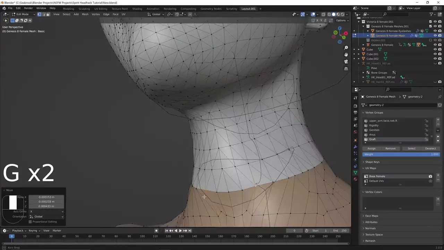The width and height of the screenshot is (444, 250).
Task: Toggle X-ray display in viewport header
Action: pos(323,14)
